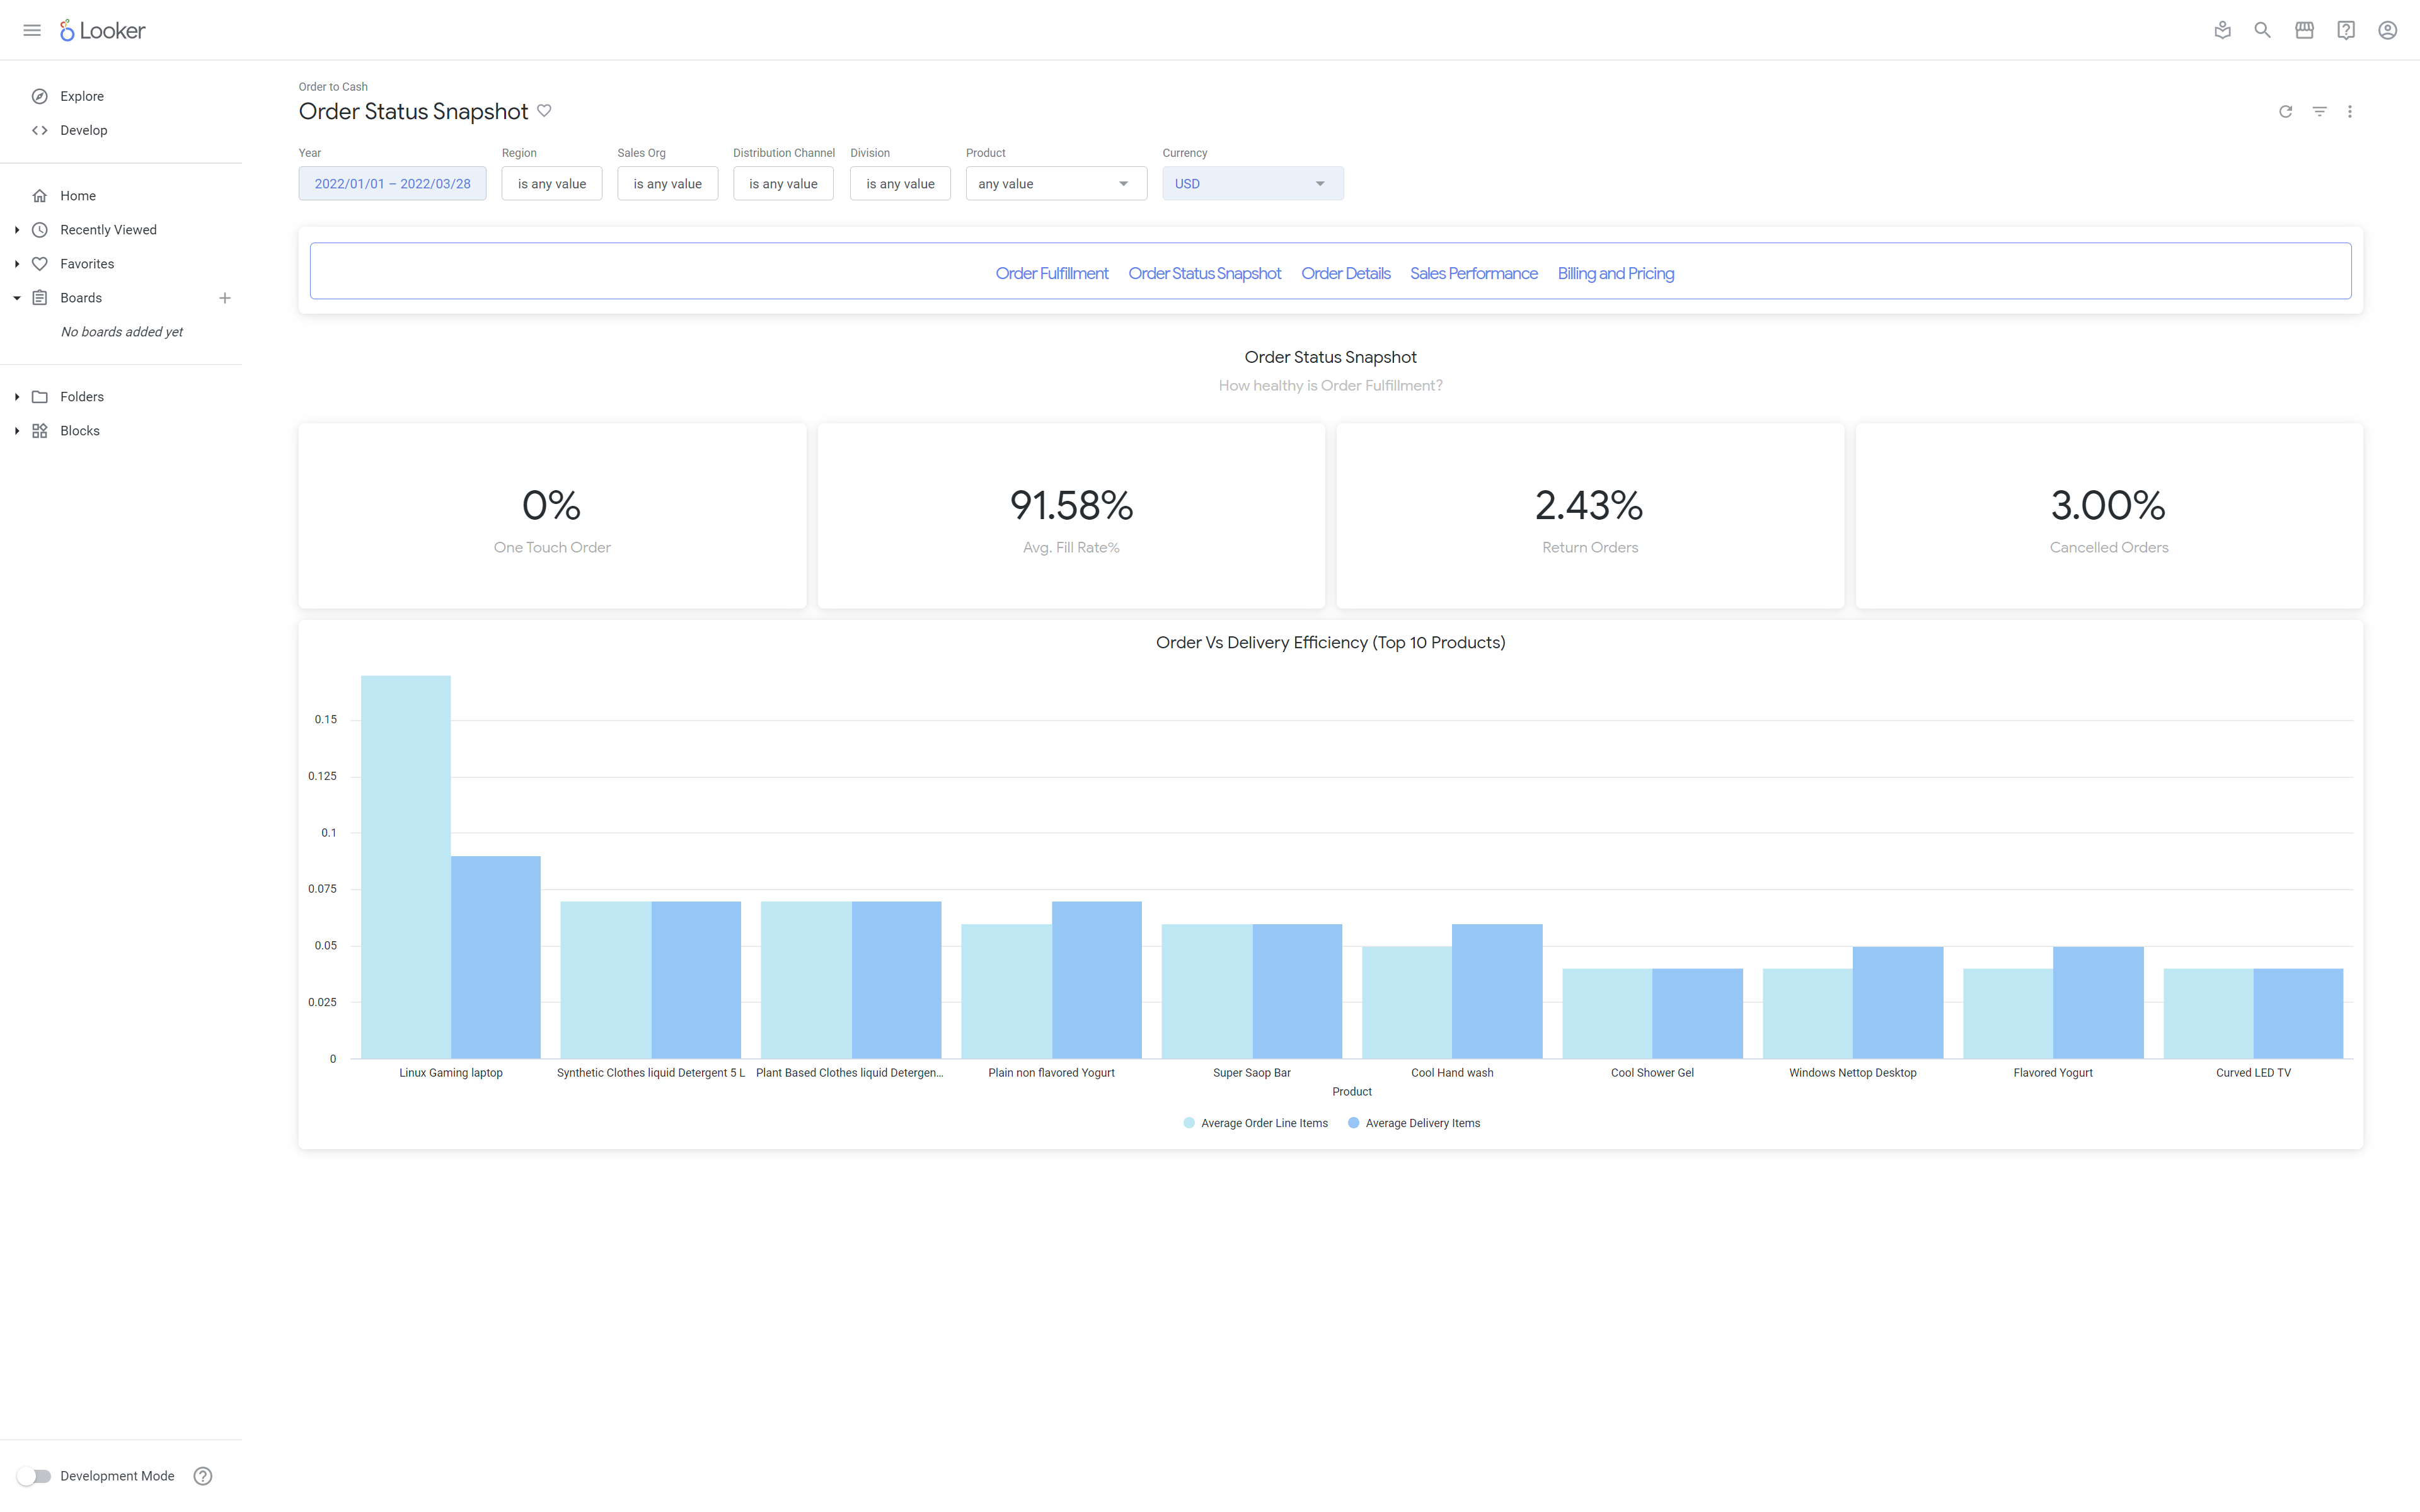Open the Division 'is any value' filter
Screen dimensions: 2420x1512
tap(900, 184)
